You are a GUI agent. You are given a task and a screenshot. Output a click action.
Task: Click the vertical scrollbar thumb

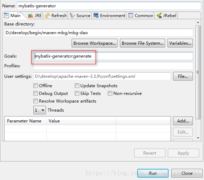[198, 72]
